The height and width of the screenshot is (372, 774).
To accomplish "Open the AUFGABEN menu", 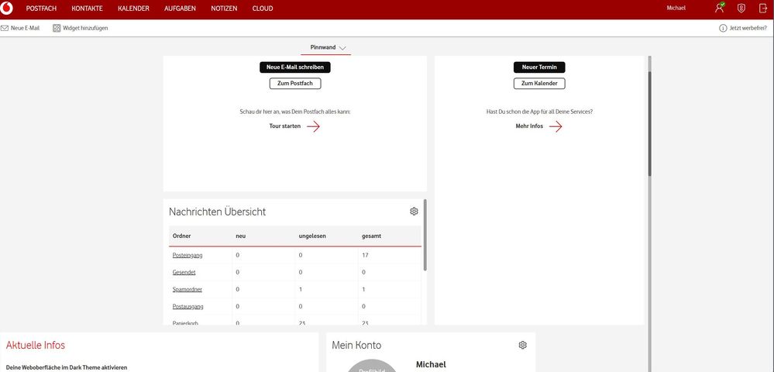I will (x=180, y=9).
